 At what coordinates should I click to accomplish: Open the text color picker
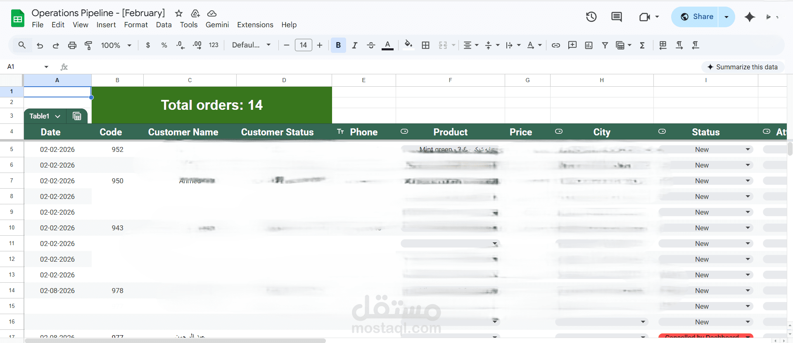click(x=387, y=45)
